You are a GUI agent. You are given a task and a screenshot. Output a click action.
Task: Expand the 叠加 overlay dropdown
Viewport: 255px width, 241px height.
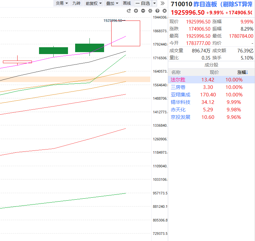112,3
